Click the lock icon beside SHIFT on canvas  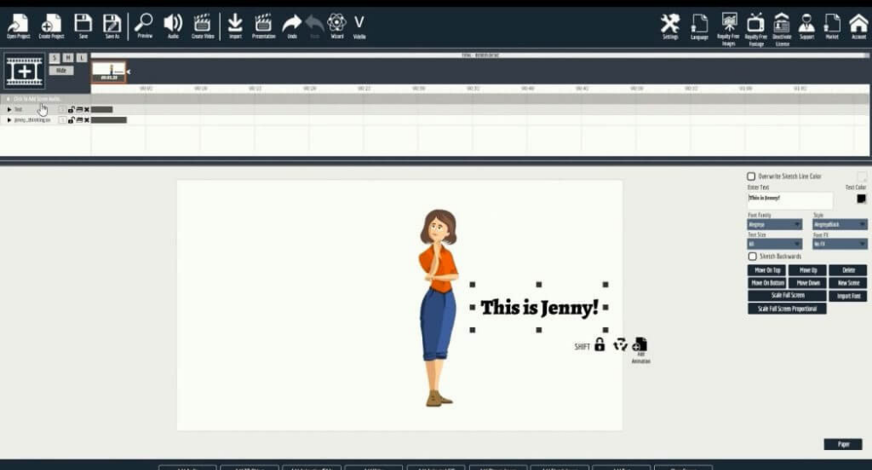tap(599, 344)
